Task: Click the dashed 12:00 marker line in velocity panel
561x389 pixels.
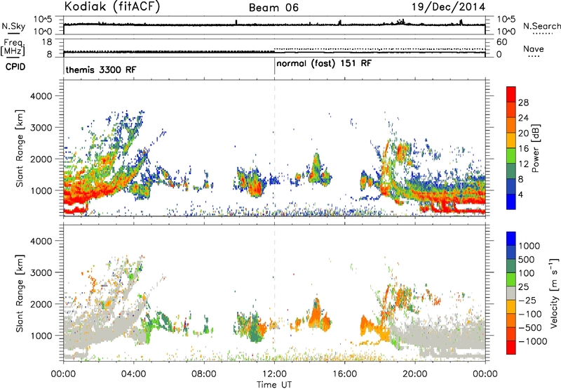Action: point(274,293)
